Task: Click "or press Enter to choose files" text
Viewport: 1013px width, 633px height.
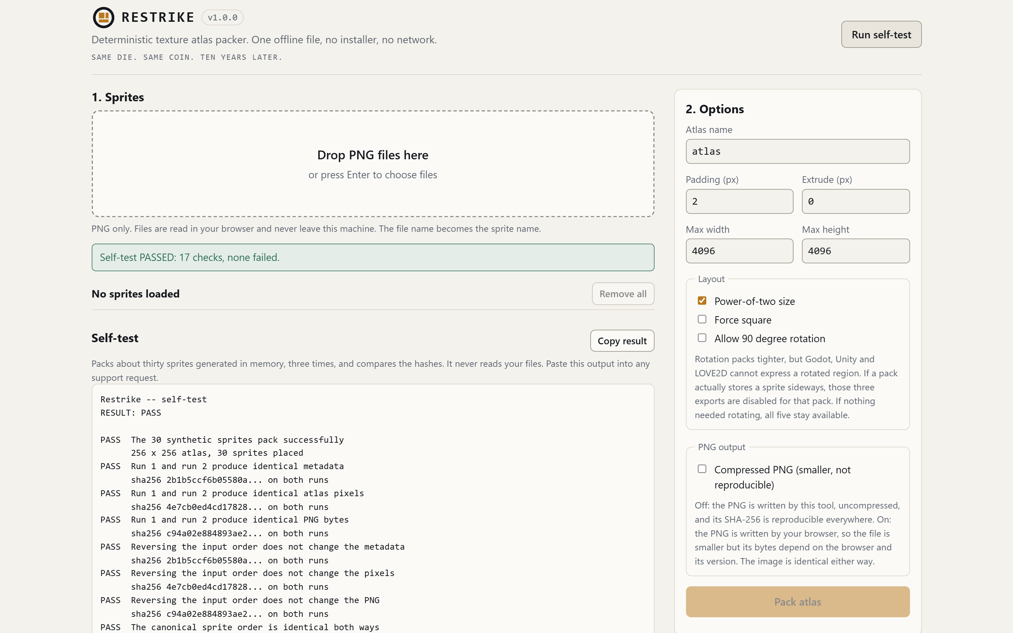Action: click(372, 175)
